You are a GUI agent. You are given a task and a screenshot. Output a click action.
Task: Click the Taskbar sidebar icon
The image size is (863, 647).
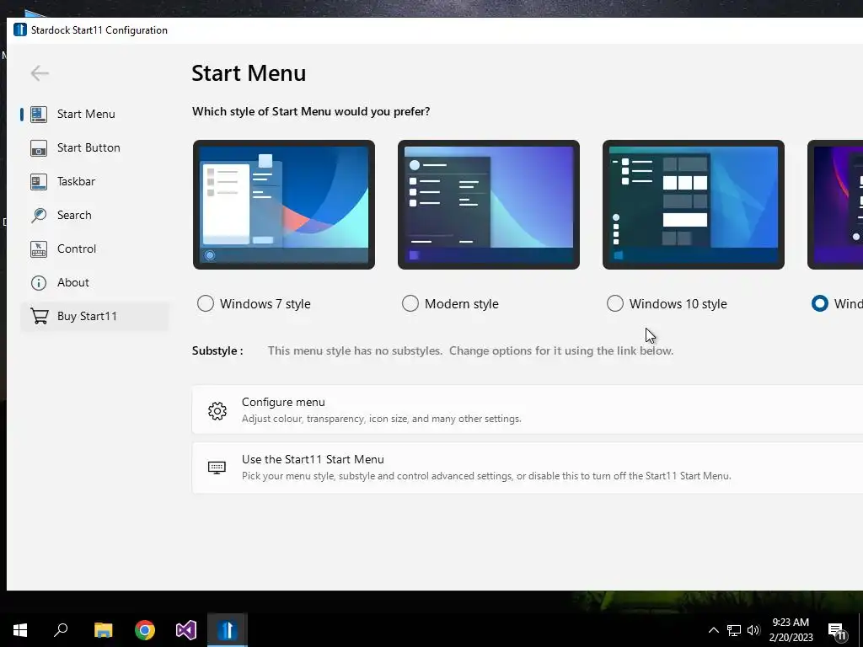click(x=39, y=182)
